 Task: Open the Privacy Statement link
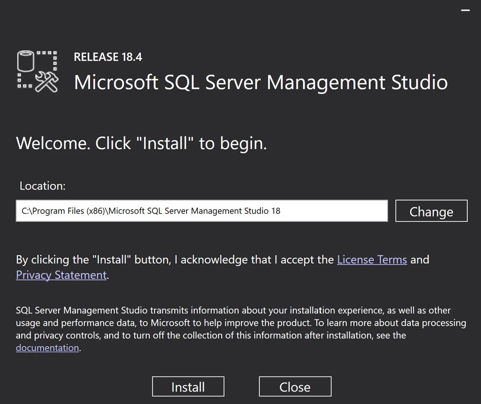click(61, 275)
